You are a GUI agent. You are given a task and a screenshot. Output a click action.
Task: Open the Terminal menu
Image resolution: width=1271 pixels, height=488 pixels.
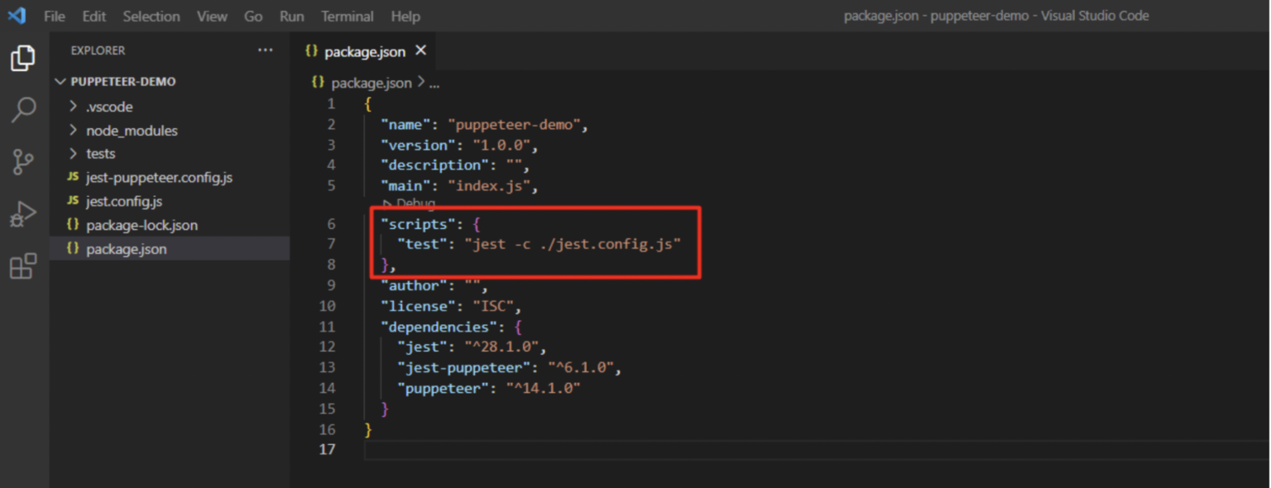click(347, 16)
